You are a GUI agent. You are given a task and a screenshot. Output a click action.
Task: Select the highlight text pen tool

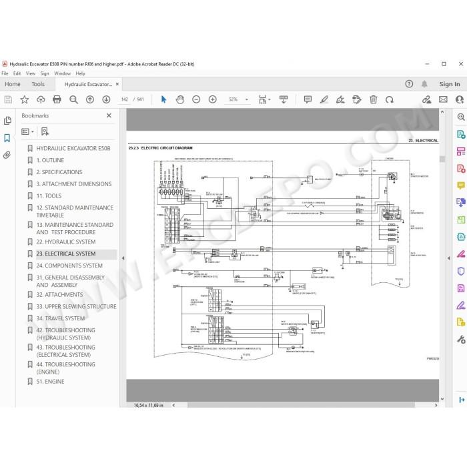coord(324,99)
